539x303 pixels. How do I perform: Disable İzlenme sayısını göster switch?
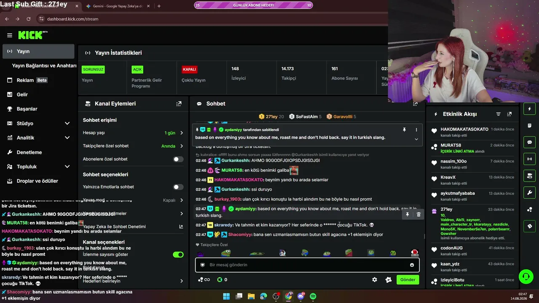(x=178, y=255)
